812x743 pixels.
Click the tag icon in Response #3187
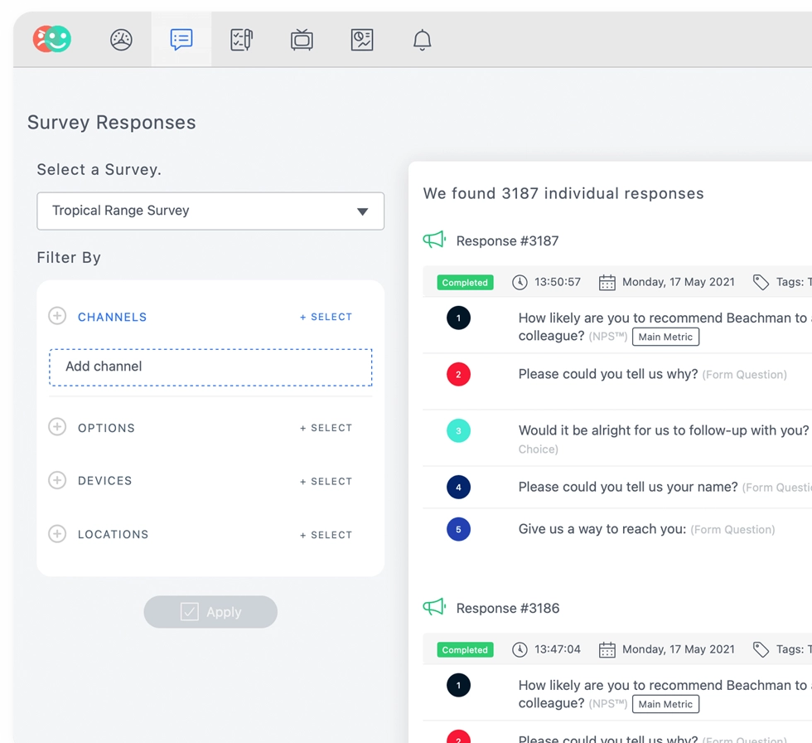[761, 282]
